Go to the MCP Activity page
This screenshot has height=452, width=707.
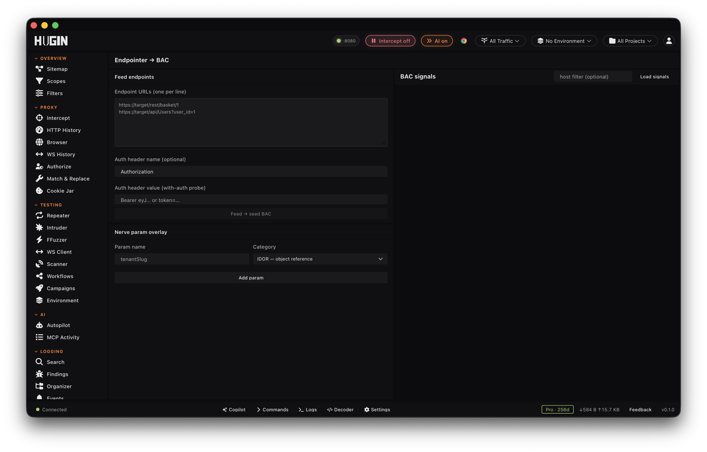[x=63, y=337]
